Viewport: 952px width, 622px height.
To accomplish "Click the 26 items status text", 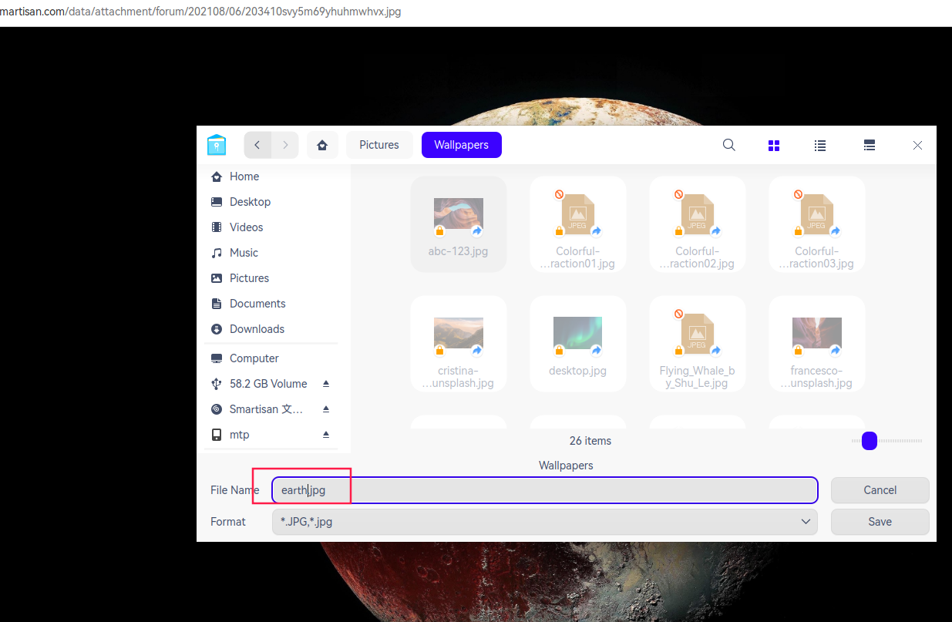I will 590,441.
